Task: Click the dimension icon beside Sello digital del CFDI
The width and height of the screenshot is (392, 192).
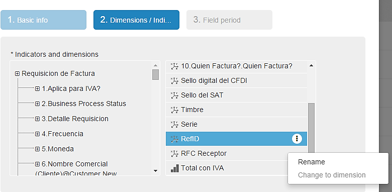Action: point(174,81)
